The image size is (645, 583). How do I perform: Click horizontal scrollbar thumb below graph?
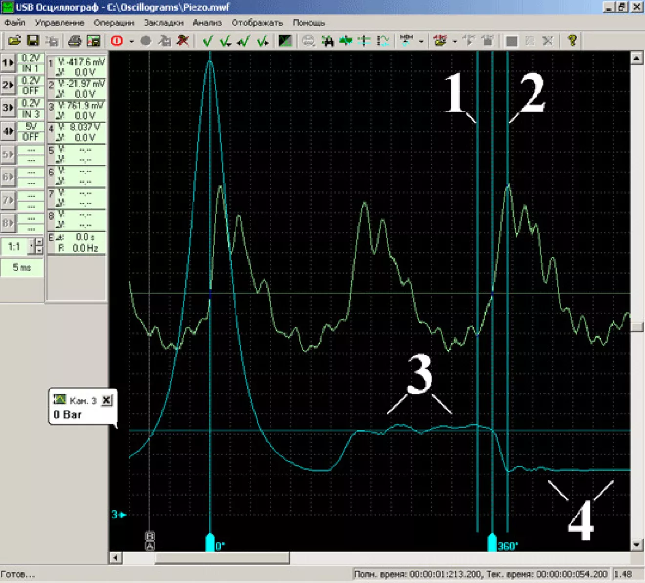point(222,558)
